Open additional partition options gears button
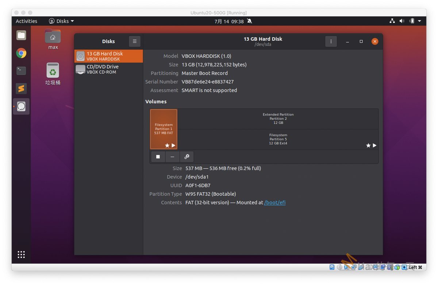Viewport: 438px width, 285px height. 187,157
